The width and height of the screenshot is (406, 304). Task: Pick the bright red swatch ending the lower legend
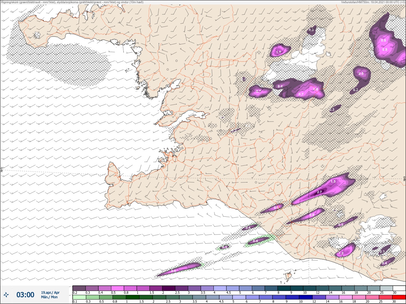pos(399,297)
